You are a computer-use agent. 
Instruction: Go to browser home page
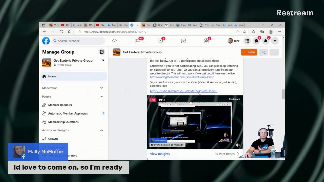click(70, 32)
